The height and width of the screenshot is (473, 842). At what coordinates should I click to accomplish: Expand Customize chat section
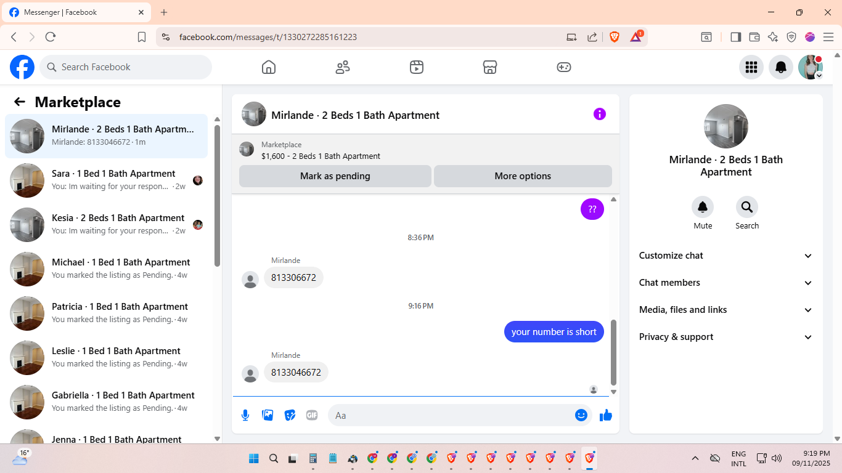click(x=726, y=256)
